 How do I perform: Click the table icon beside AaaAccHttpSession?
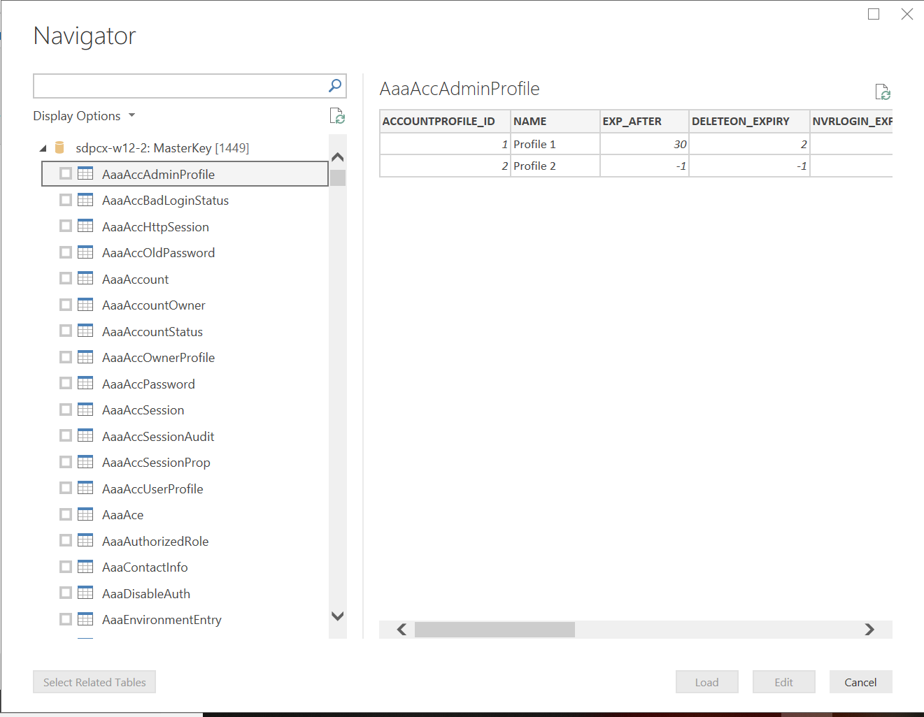pyautogui.click(x=85, y=226)
